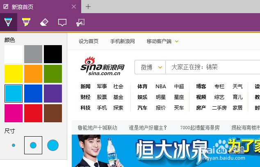Open the 体育 channel link
This screenshot has height=167, width=260.
tap(142, 87)
